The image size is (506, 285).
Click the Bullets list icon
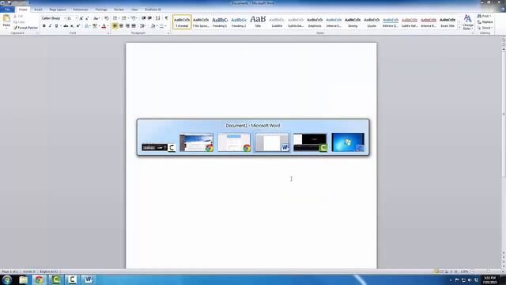coord(115,18)
